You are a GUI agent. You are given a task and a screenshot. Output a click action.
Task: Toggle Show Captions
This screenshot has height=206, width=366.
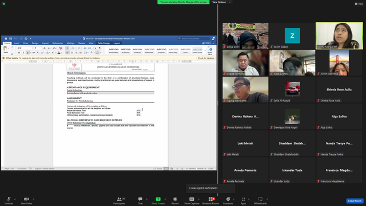click(x=192, y=200)
